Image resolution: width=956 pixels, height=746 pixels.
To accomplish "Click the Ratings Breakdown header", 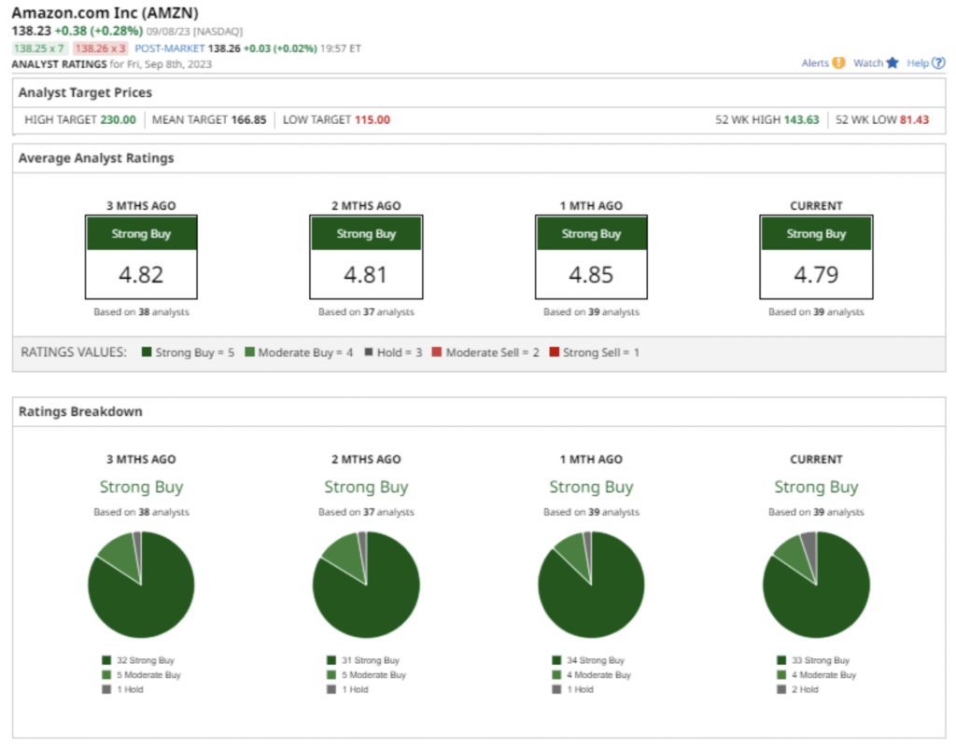I will pyautogui.click(x=80, y=411).
